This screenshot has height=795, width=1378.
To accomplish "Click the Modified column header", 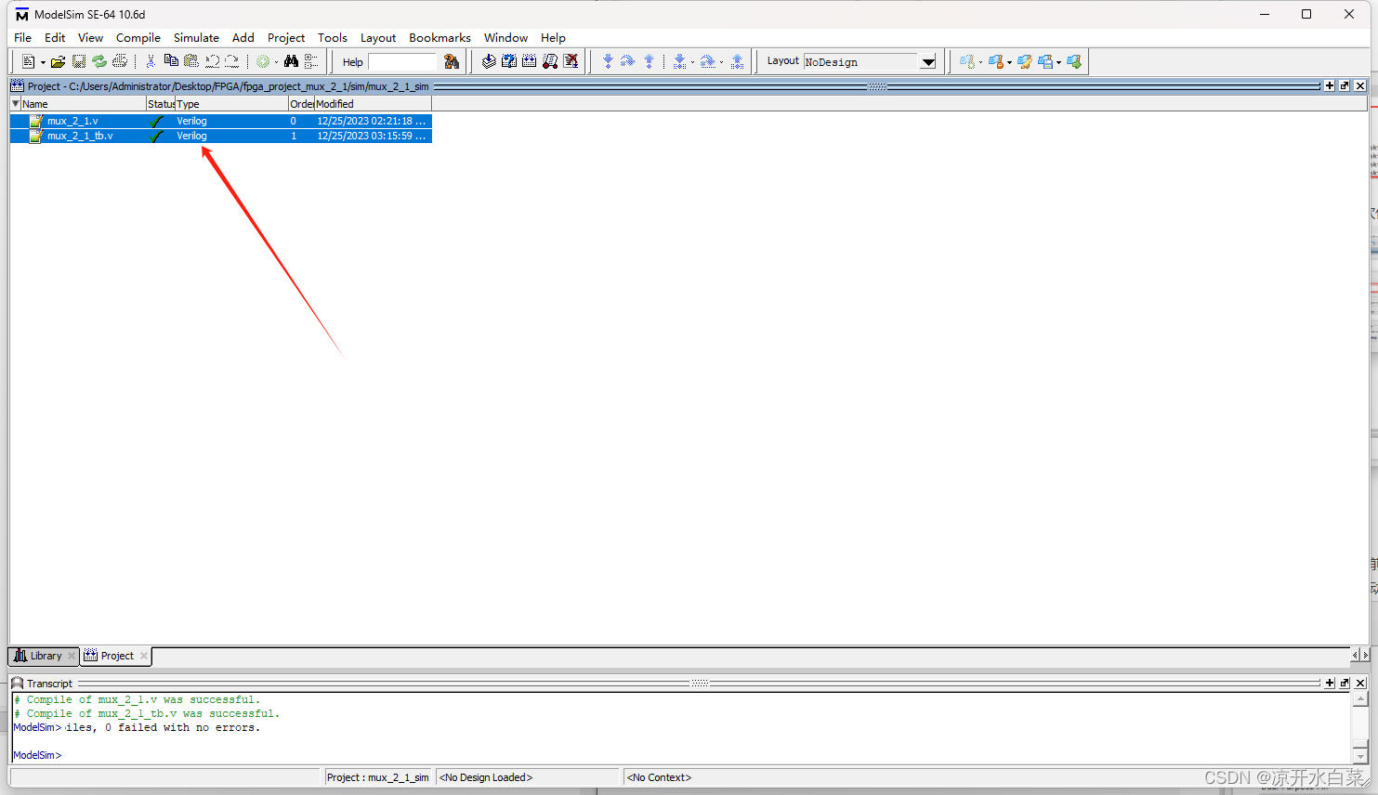I will coord(373,104).
